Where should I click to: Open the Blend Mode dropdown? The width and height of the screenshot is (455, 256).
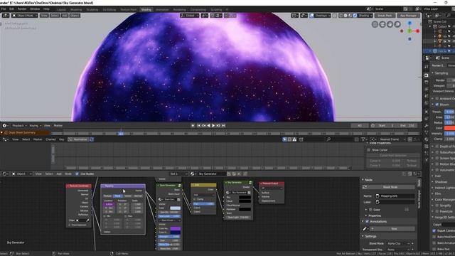tap(399, 243)
